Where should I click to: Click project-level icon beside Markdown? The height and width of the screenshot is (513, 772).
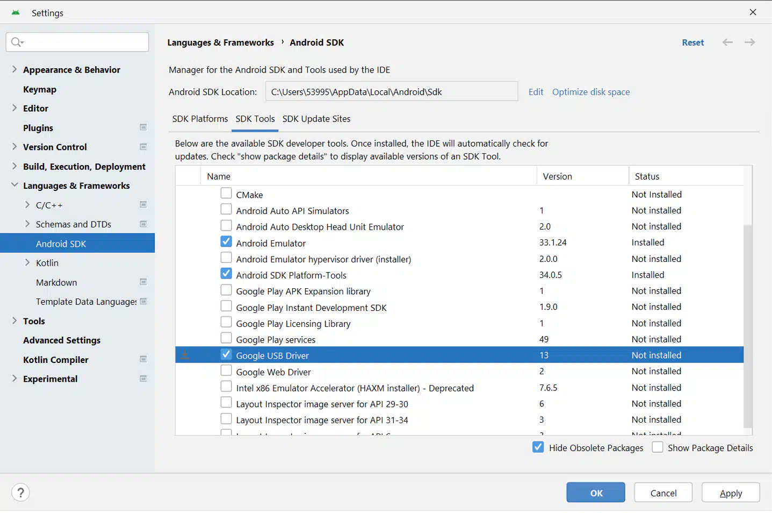[143, 282]
